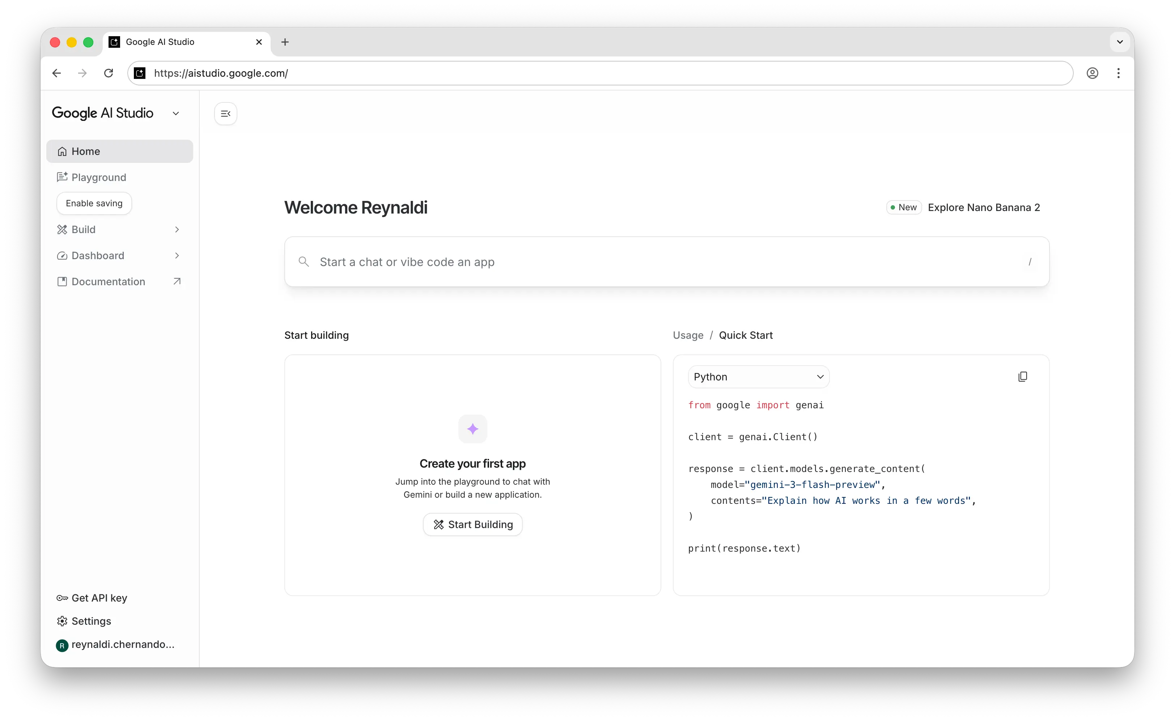Image resolution: width=1175 pixels, height=721 pixels.
Task: Open the browser profile account icon
Action: point(1093,73)
